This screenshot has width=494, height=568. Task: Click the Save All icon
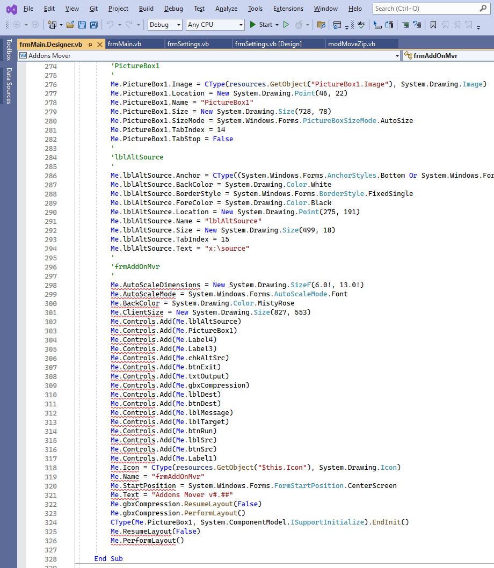coord(93,25)
